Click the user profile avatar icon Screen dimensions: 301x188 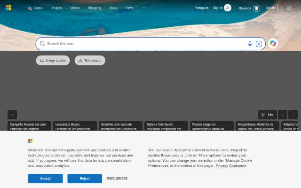[228, 8]
